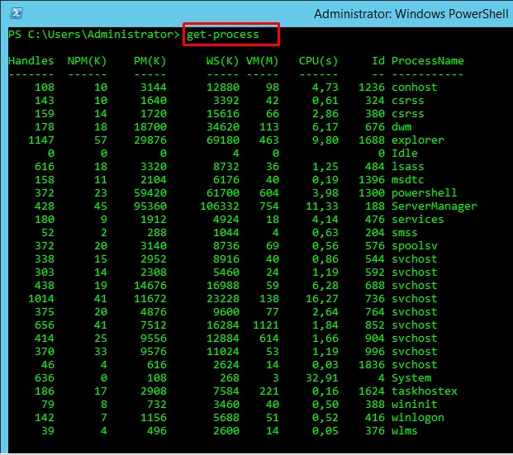Click the Handles value 1014

[41, 299]
